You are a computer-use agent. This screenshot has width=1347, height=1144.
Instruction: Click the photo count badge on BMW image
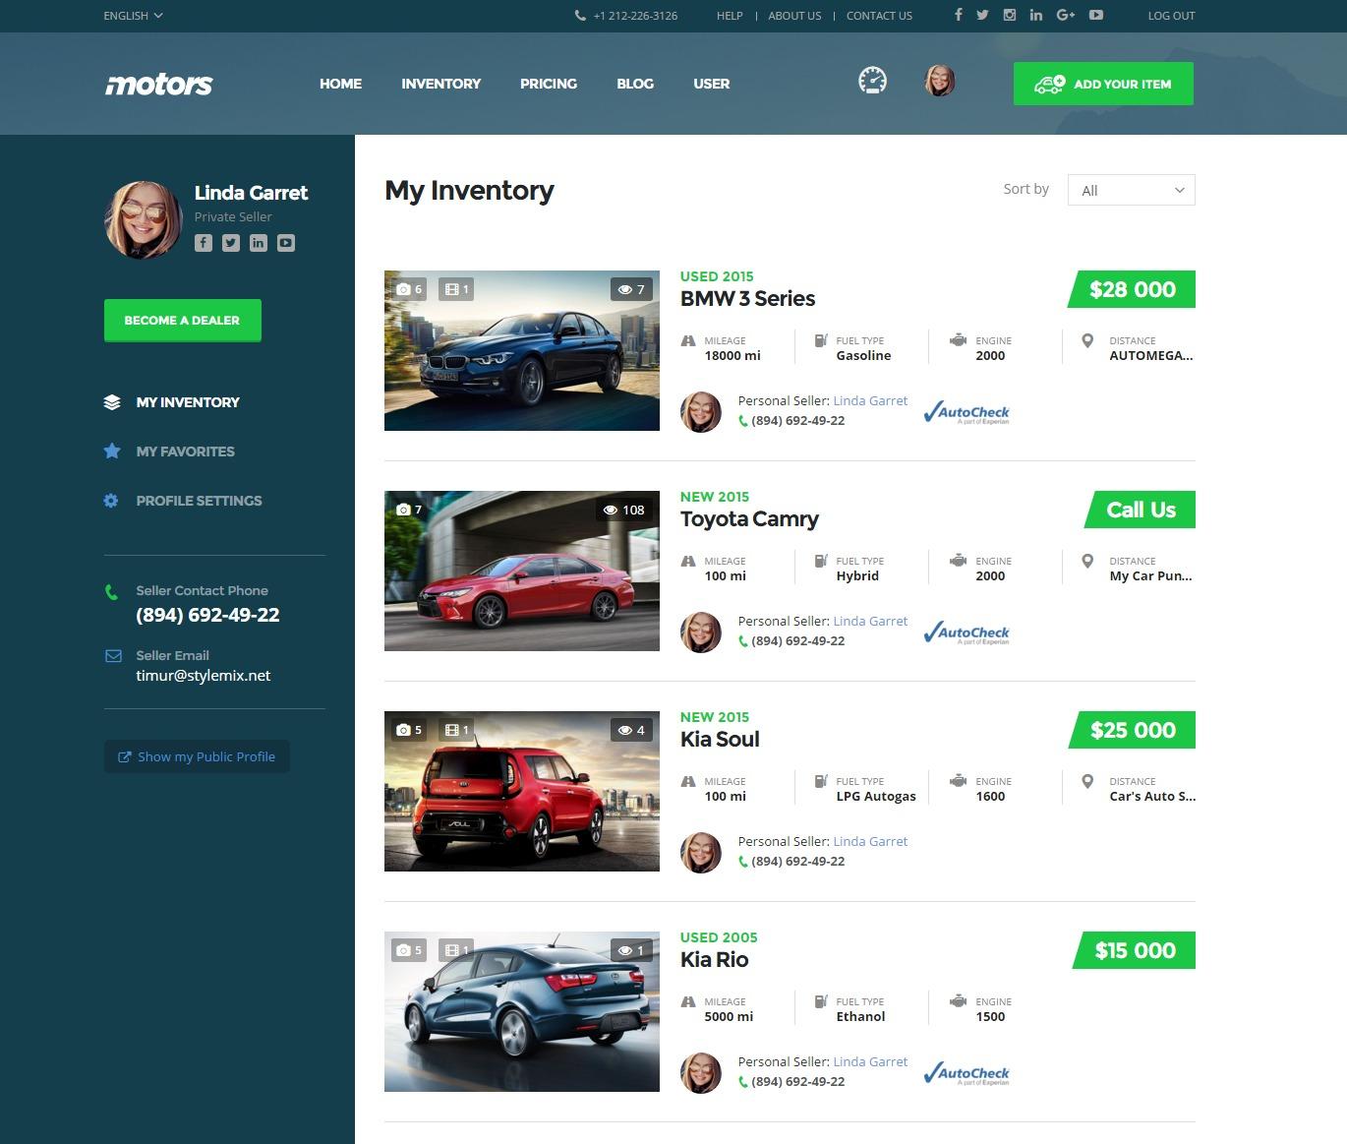pos(409,289)
